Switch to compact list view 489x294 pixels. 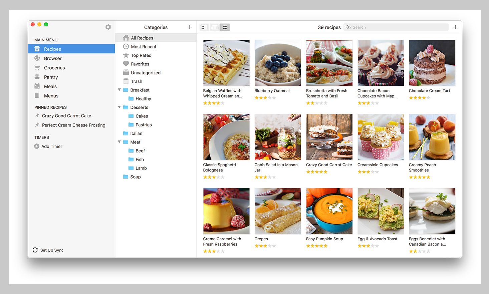[x=215, y=27]
